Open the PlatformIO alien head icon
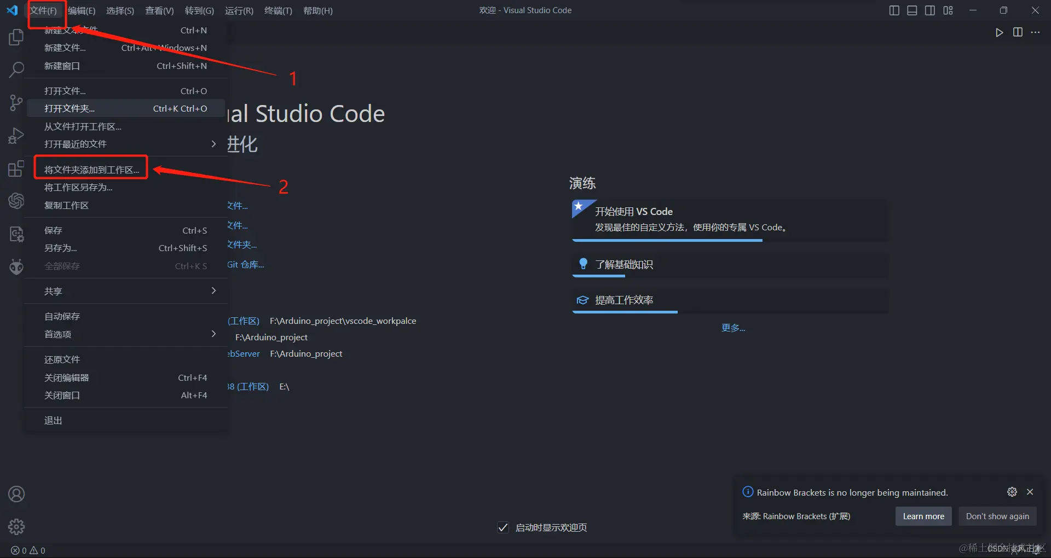 coord(16,266)
